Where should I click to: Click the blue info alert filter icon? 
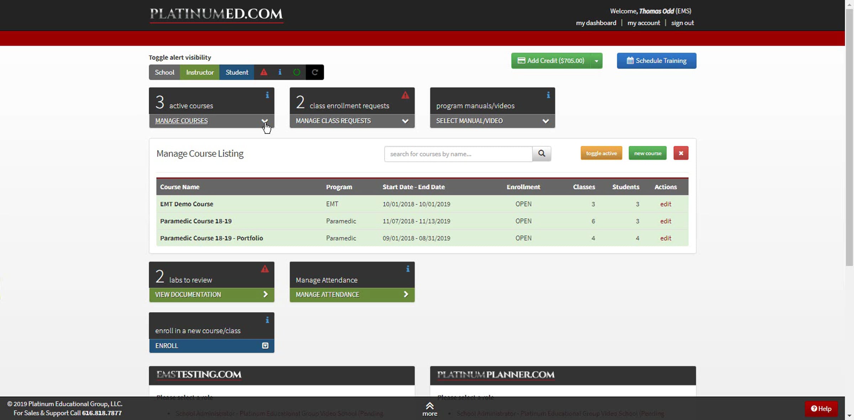(280, 72)
